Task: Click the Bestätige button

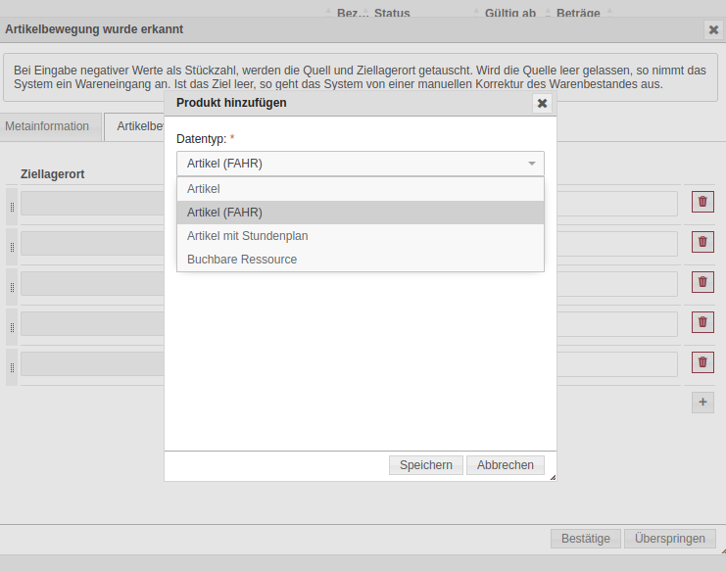Action: point(585,539)
